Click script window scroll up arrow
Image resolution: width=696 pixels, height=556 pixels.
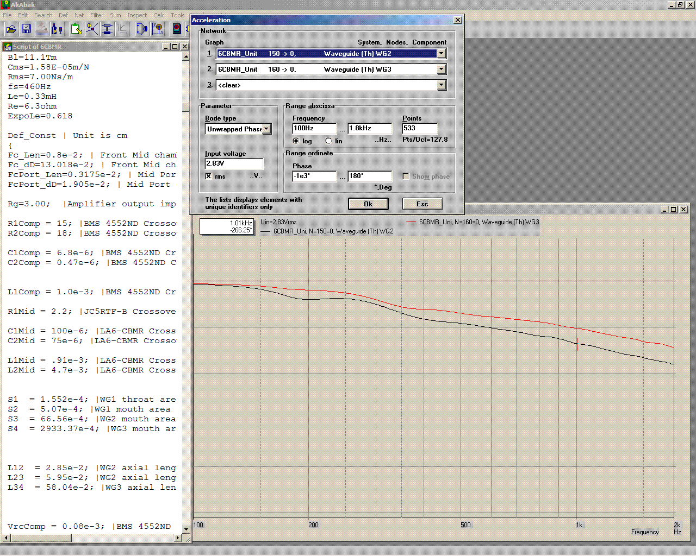click(187, 56)
